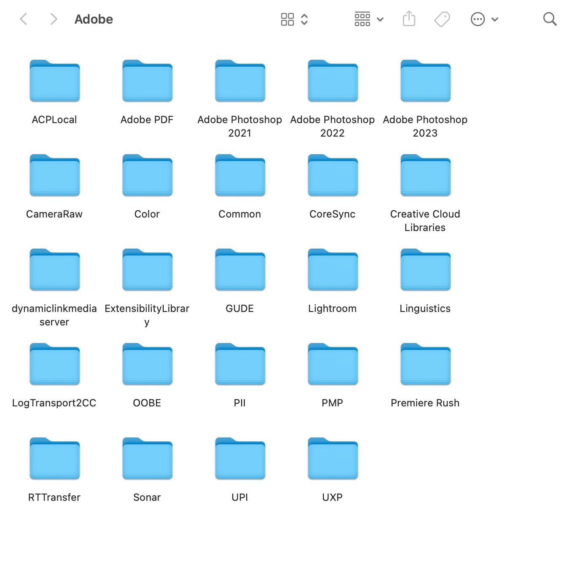The image size is (569, 575).
Task: Select the Premiere Rush folder icon
Action: point(426,364)
